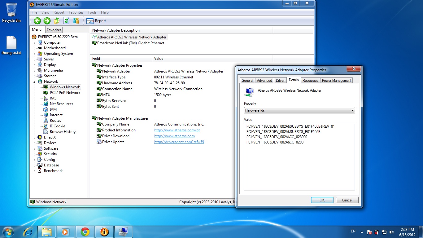Image resolution: width=423 pixels, height=238 pixels.
Task: Switch to the Favorites panel tab
Action: (54, 30)
